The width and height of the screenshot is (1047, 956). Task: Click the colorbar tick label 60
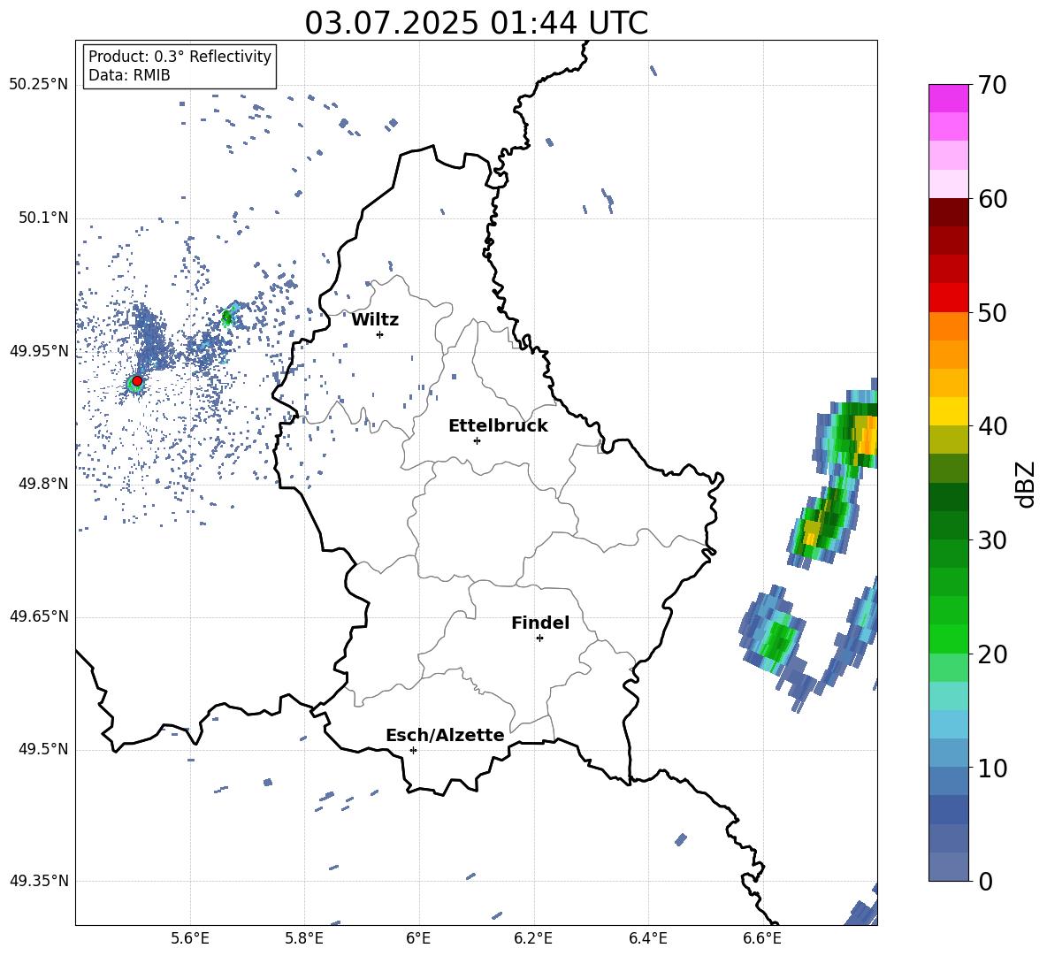(991, 199)
